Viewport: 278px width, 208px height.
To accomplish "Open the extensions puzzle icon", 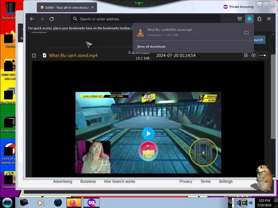I will tap(259, 19).
